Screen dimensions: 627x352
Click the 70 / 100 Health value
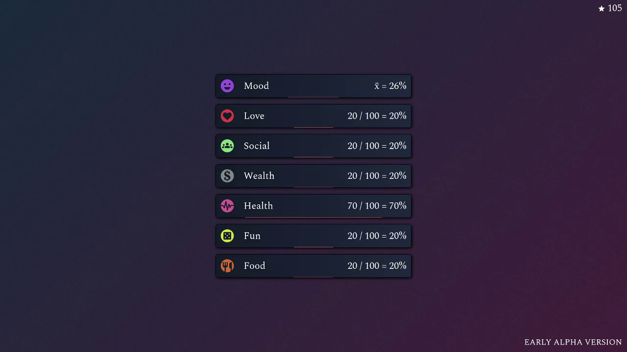(377, 206)
